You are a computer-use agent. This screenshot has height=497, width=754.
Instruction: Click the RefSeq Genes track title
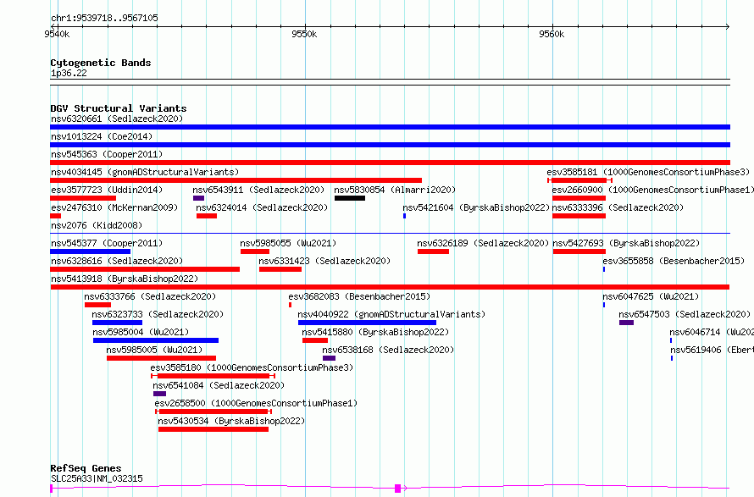pos(86,469)
